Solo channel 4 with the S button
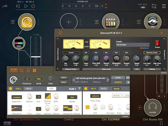 (x=164, y=96)
